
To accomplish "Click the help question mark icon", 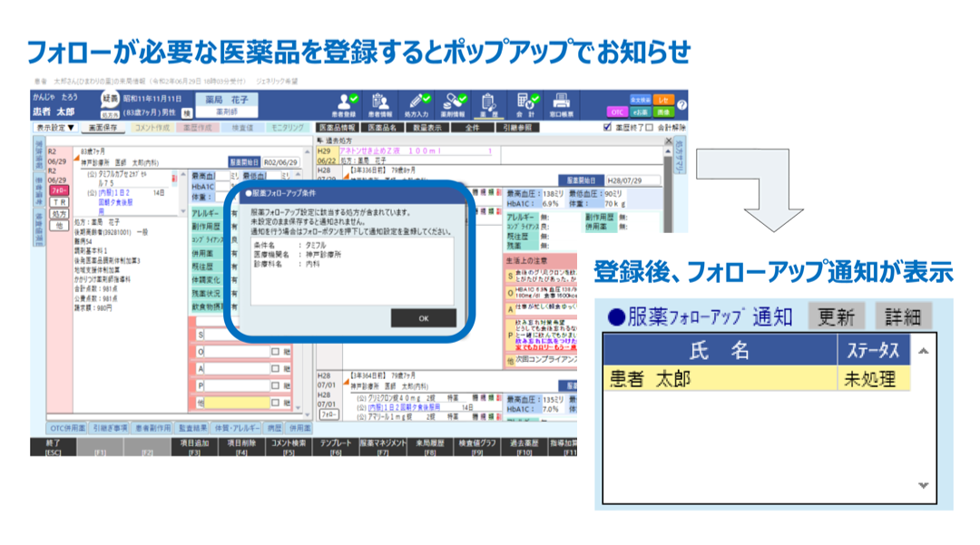I will (x=681, y=105).
